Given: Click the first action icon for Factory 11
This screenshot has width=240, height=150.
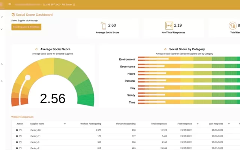Looking at the screenshot, I should (17, 136).
